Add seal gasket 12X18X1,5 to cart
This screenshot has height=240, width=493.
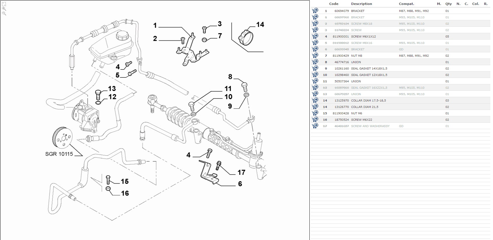(x=315, y=75)
